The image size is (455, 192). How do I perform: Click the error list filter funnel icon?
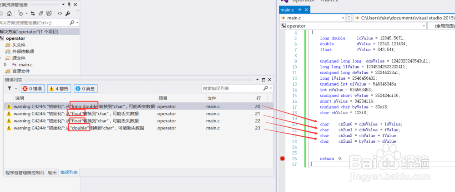coord(9,88)
